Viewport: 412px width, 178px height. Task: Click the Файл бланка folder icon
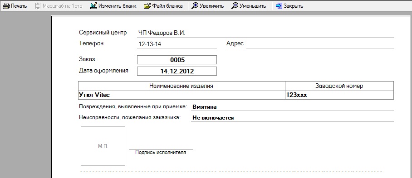coord(147,6)
